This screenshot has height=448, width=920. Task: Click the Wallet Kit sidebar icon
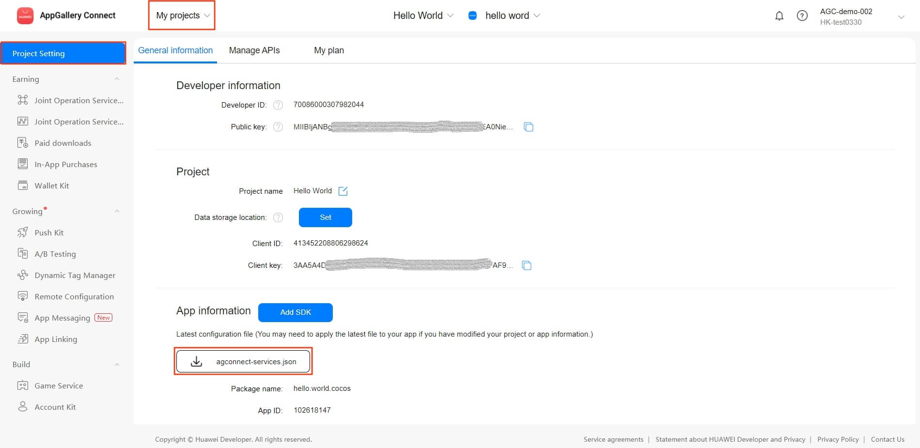(23, 185)
